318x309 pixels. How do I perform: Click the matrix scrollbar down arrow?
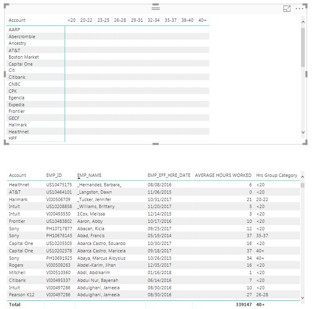tap(303, 133)
